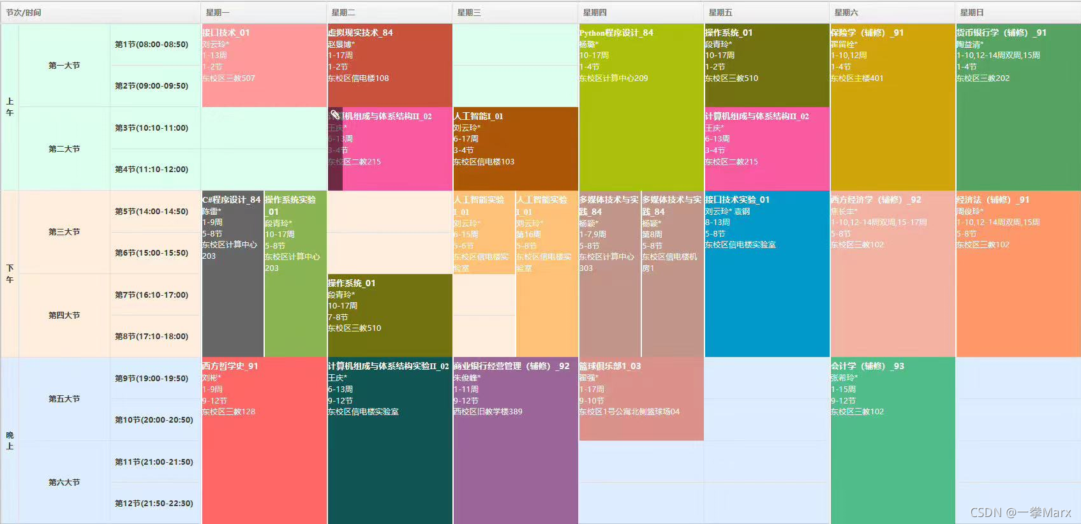Select the 星期二 column header
Image resolution: width=1081 pixels, height=524 pixels.
389,13
